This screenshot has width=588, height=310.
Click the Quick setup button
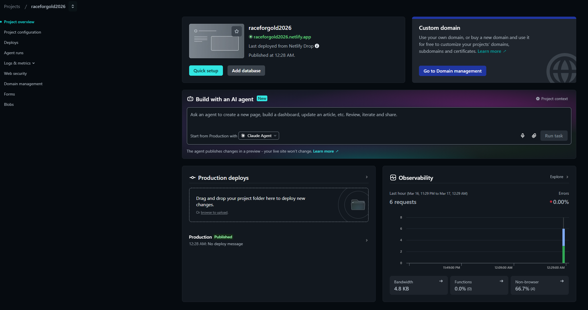(x=206, y=71)
